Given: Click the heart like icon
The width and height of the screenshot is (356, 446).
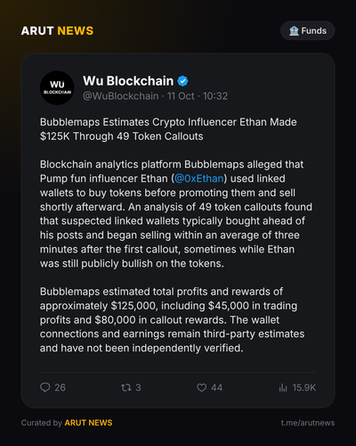Looking at the screenshot, I should (x=202, y=387).
